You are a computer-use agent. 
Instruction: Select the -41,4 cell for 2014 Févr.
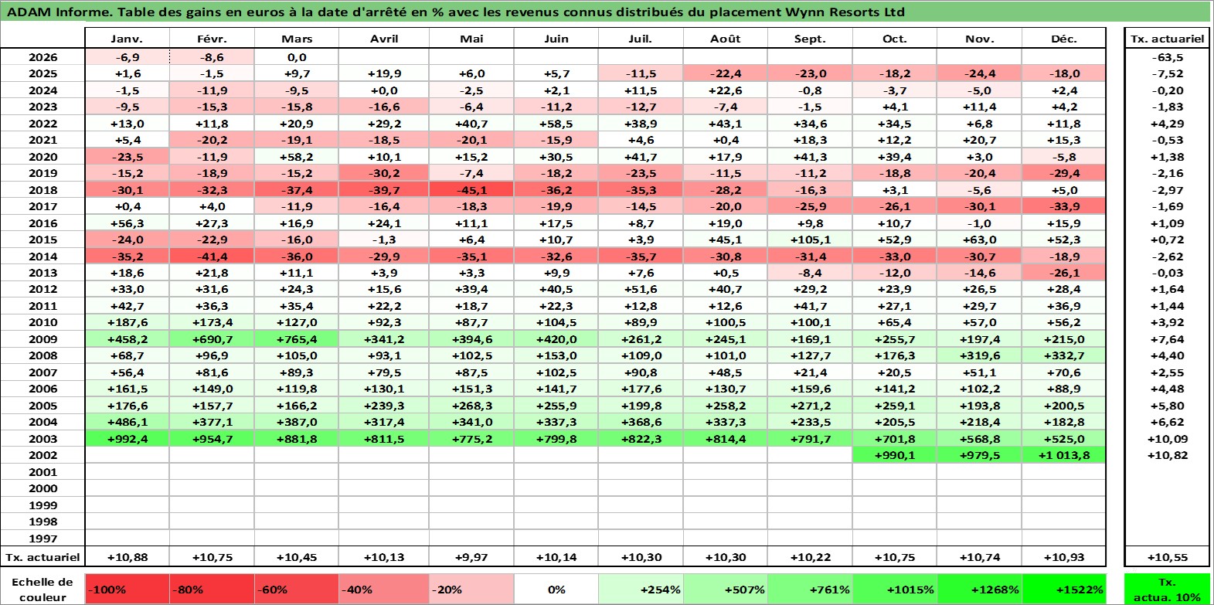tap(212, 257)
